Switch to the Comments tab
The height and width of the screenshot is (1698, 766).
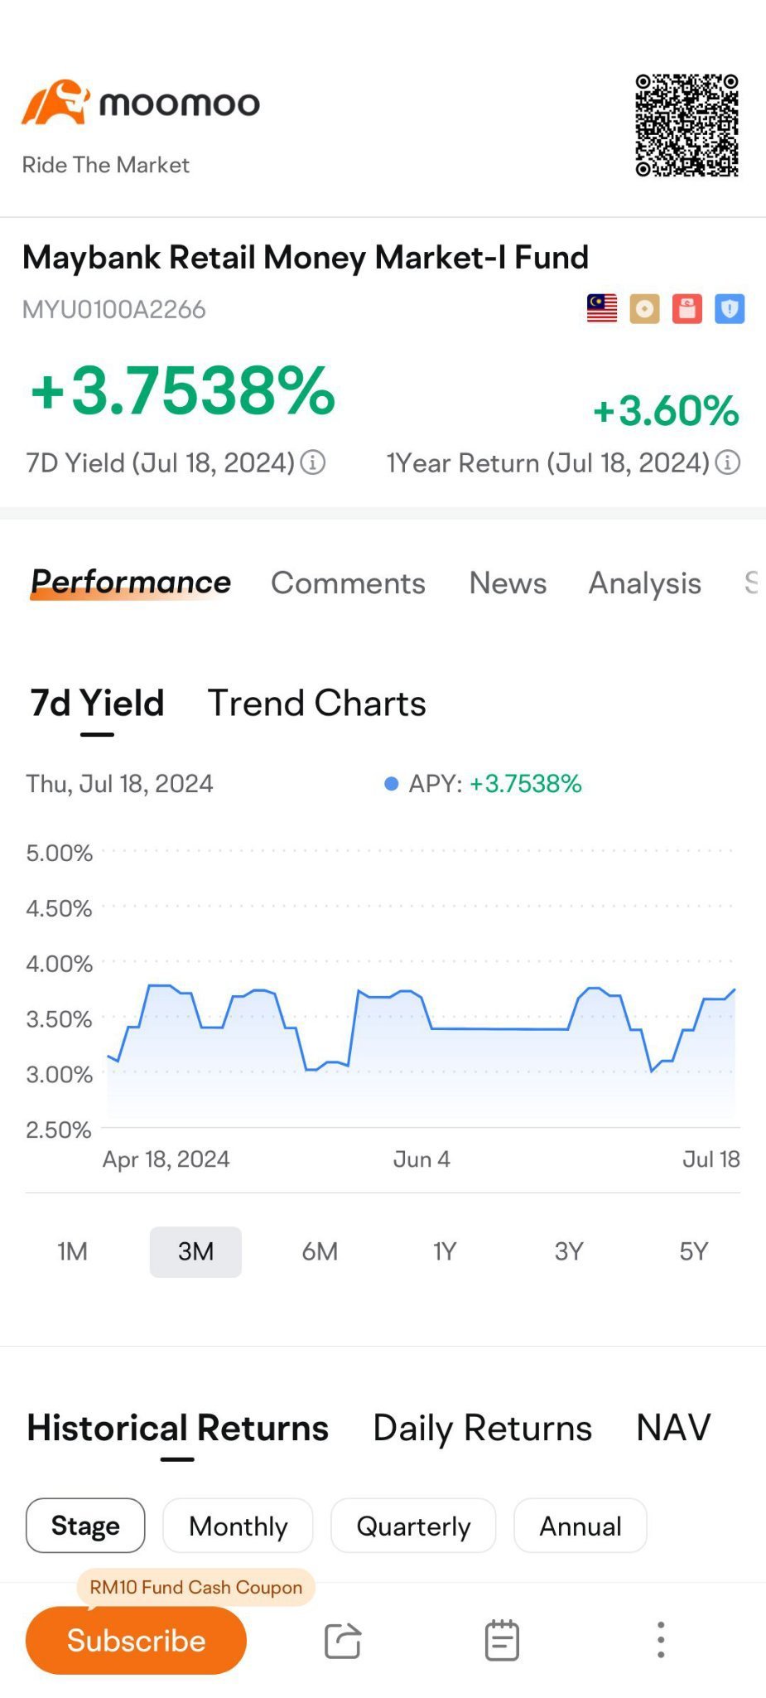click(348, 583)
